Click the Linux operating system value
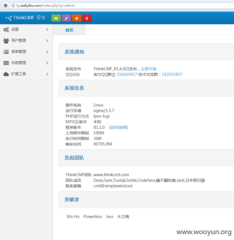Screen dimensions: 234x240 (98, 105)
